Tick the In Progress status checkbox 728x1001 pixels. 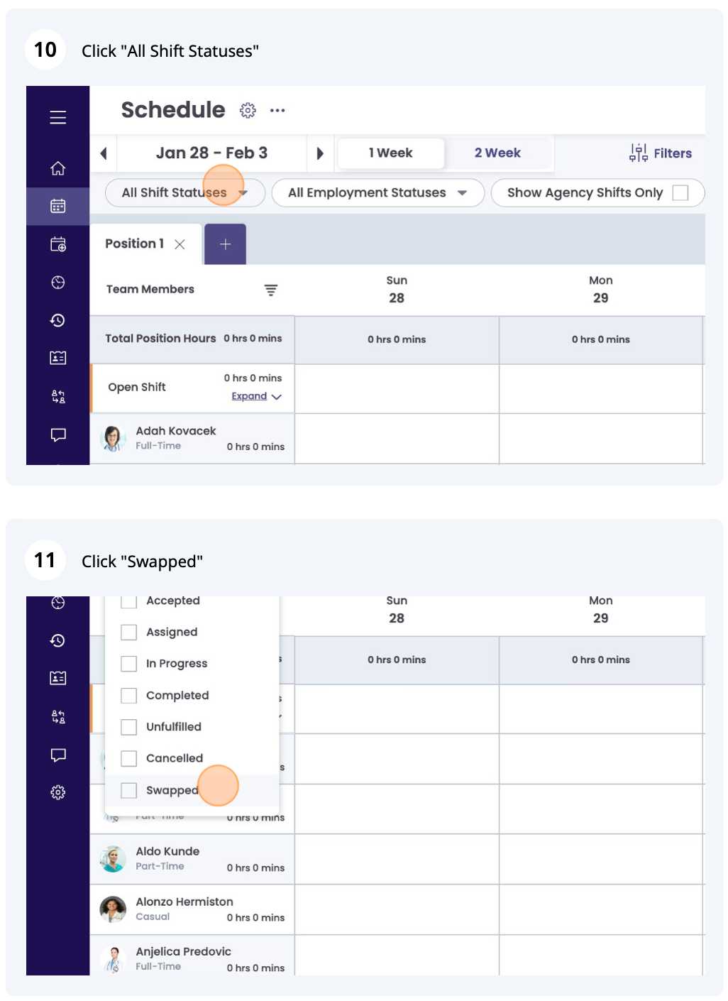pos(128,664)
